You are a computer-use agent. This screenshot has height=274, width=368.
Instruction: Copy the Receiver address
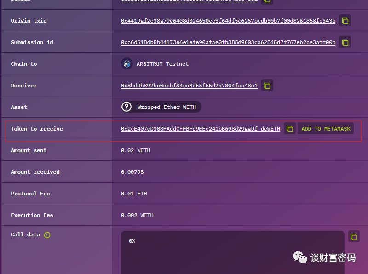267,86
